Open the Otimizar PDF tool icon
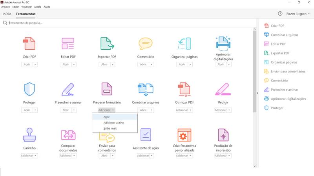This screenshot has height=176, width=314. (x=184, y=89)
